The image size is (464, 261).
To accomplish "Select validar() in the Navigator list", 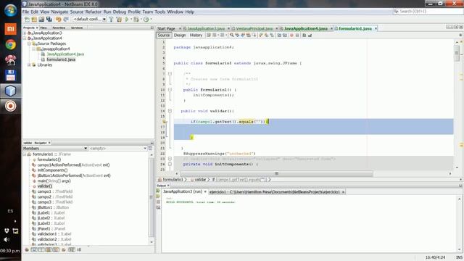I will pos(45,186).
